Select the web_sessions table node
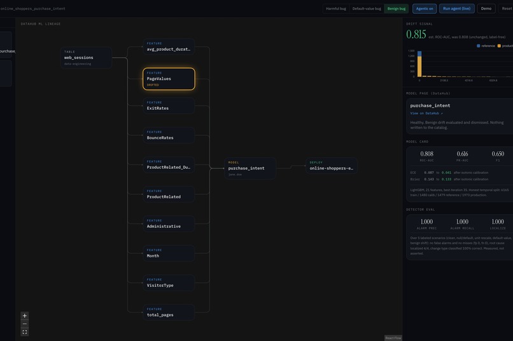 87,57
